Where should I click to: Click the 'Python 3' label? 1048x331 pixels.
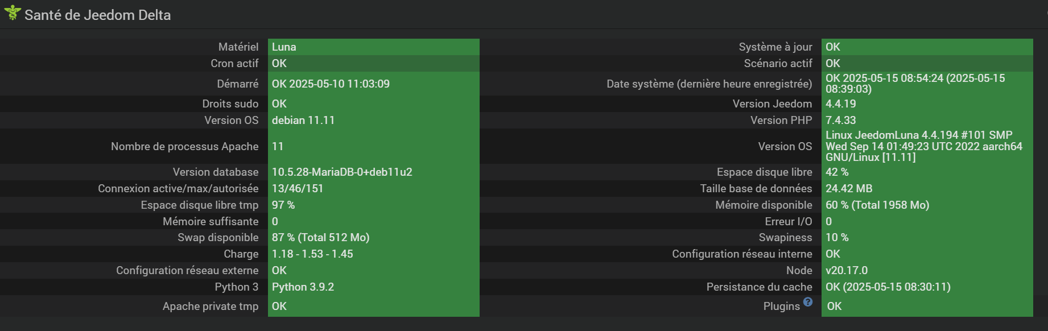(x=237, y=287)
